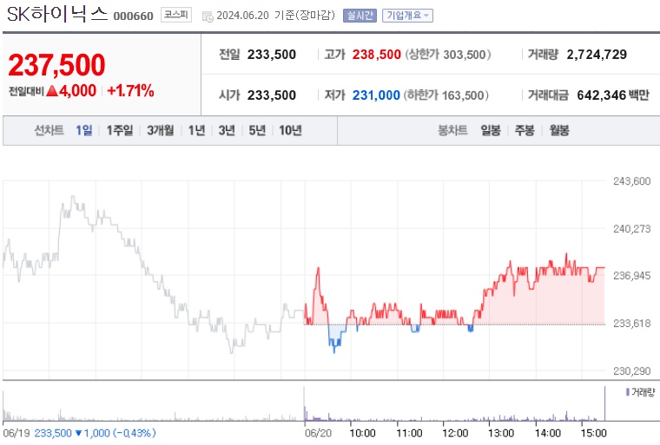The width and height of the screenshot is (660, 445).
Task: Click the 선차트 label
Action: pos(49,130)
